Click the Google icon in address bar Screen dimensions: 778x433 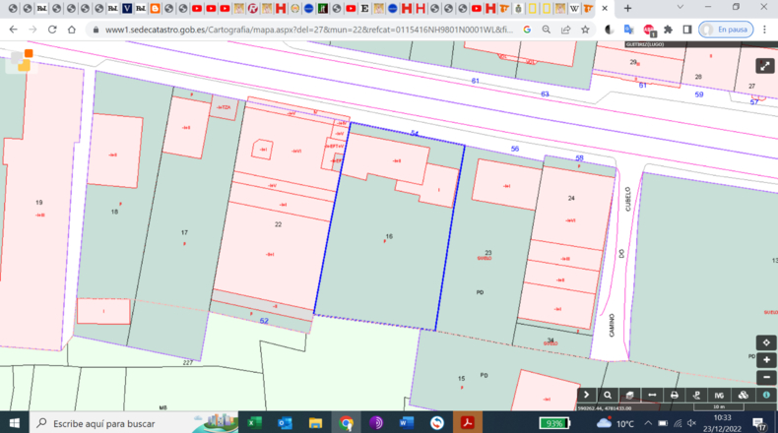[x=527, y=30]
